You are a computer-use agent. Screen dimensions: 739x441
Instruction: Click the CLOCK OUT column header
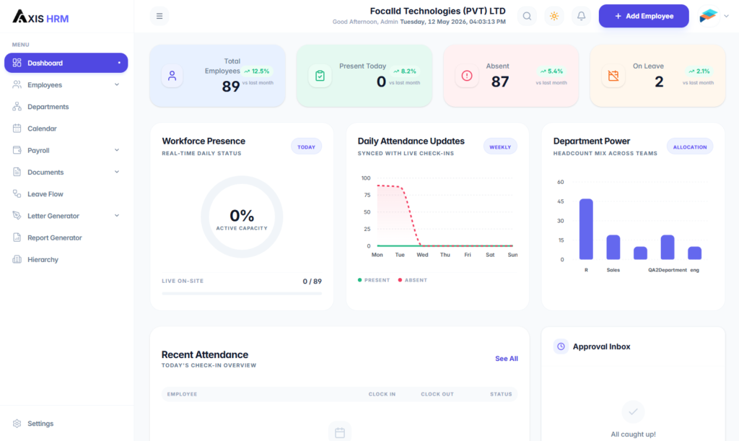pyautogui.click(x=437, y=394)
